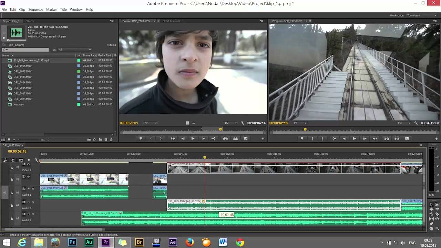Switch to the Effect Controls tab
Image resolution: width=441 pixels, height=248 pixels.
(x=171, y=21)
